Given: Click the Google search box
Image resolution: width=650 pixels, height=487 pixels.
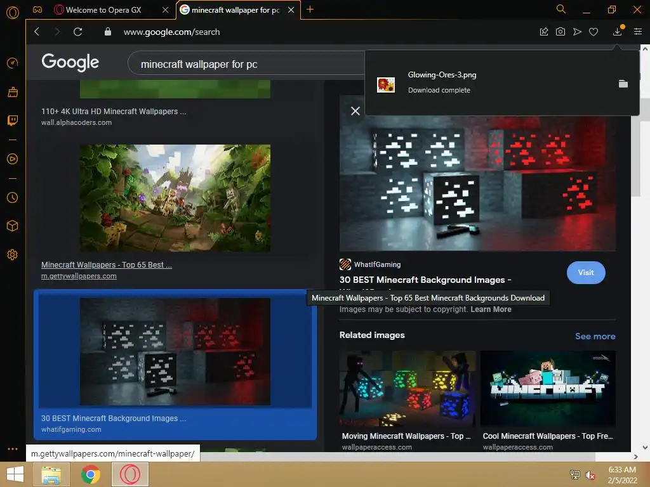Looking at the screenshot, I should pos(246,64).
